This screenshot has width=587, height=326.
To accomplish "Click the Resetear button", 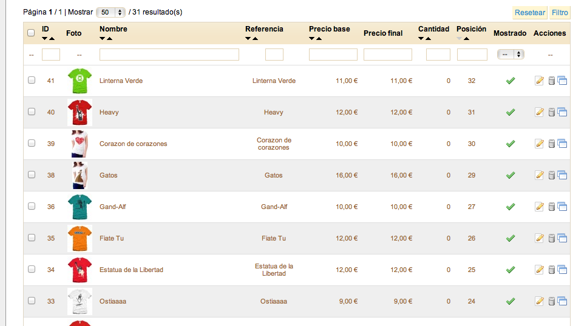I will 530,12.
